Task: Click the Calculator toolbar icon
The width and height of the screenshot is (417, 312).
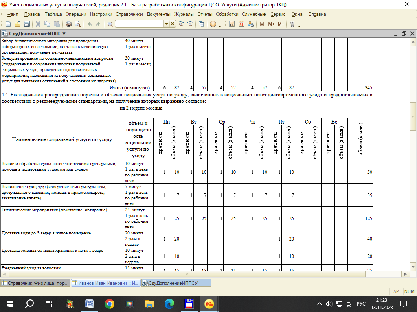Action: (232, 24)
